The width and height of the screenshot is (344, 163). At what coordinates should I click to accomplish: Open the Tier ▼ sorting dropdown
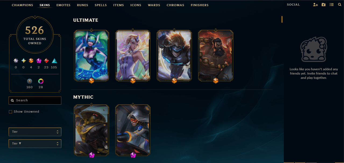[35, 144]
